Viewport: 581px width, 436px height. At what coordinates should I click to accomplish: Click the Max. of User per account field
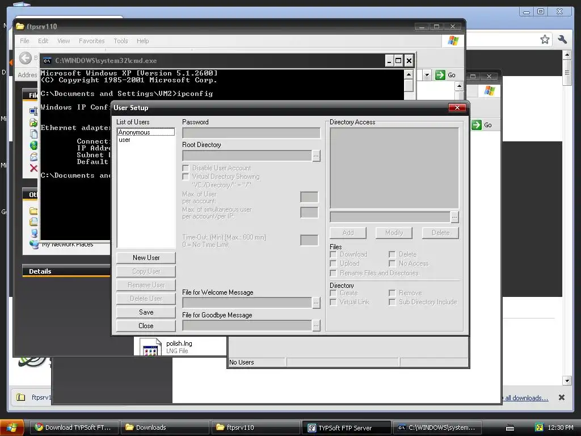tap(309, 197)
